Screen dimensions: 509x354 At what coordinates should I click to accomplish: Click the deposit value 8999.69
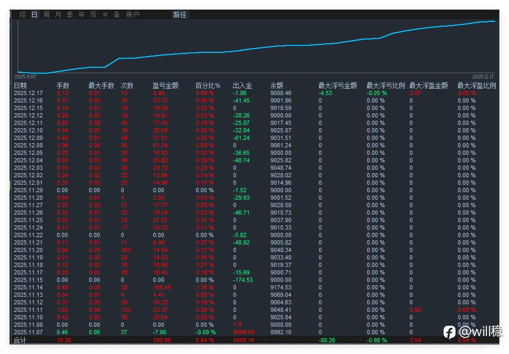[x=244, y=332]
